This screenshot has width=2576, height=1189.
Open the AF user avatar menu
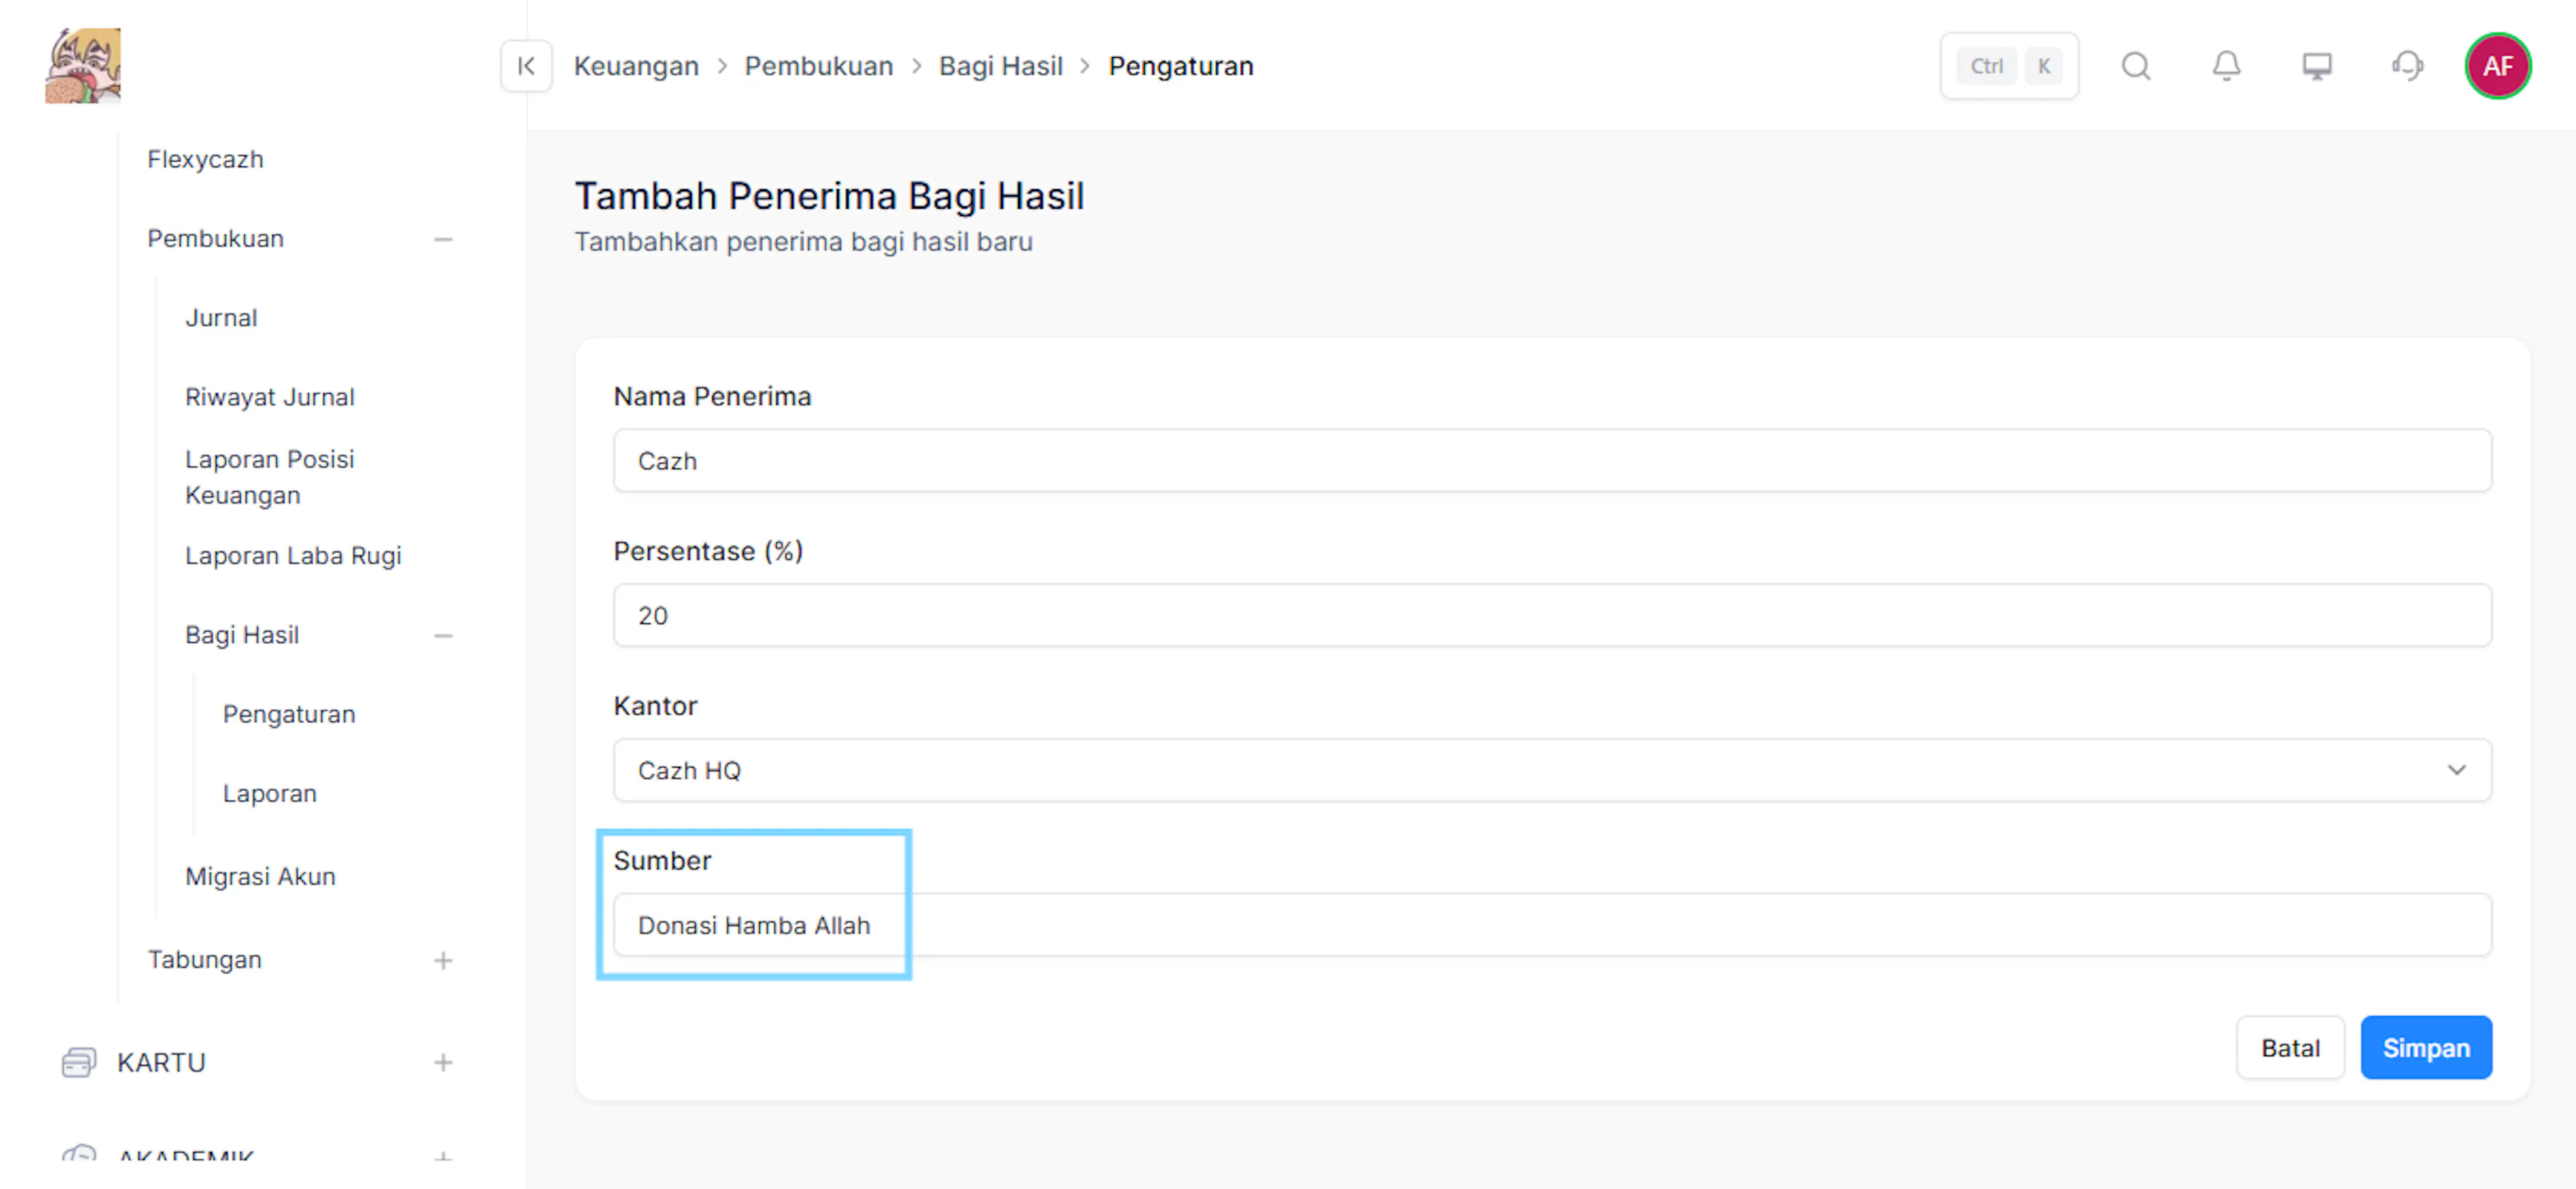point(2497,66)
